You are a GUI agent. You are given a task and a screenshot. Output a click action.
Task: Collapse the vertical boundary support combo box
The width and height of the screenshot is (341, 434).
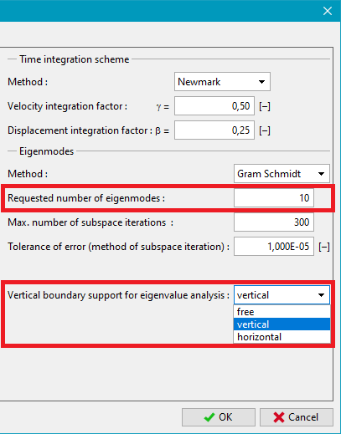282,295
